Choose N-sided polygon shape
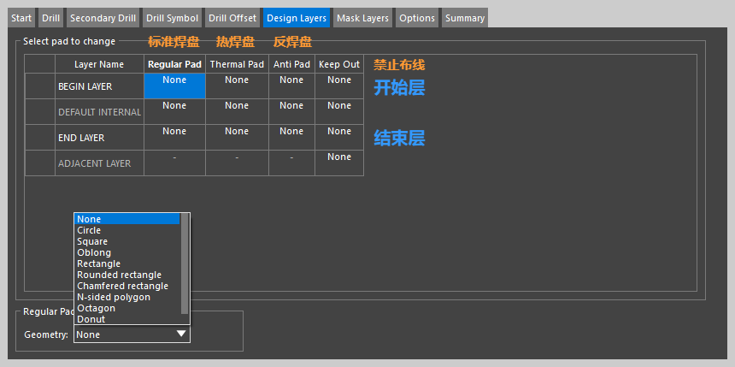This screenshot has height=367, width=735. pyautogui.click(x=113, y=297)
